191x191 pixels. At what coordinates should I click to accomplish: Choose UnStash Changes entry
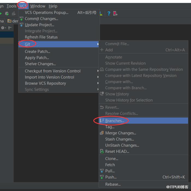pyautogui.click(x=143, y=145)
